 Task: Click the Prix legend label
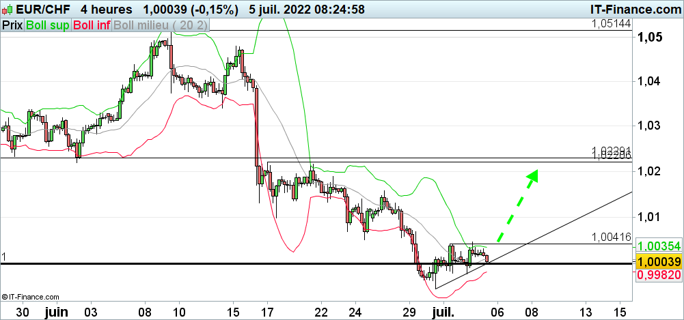(12, 25)
